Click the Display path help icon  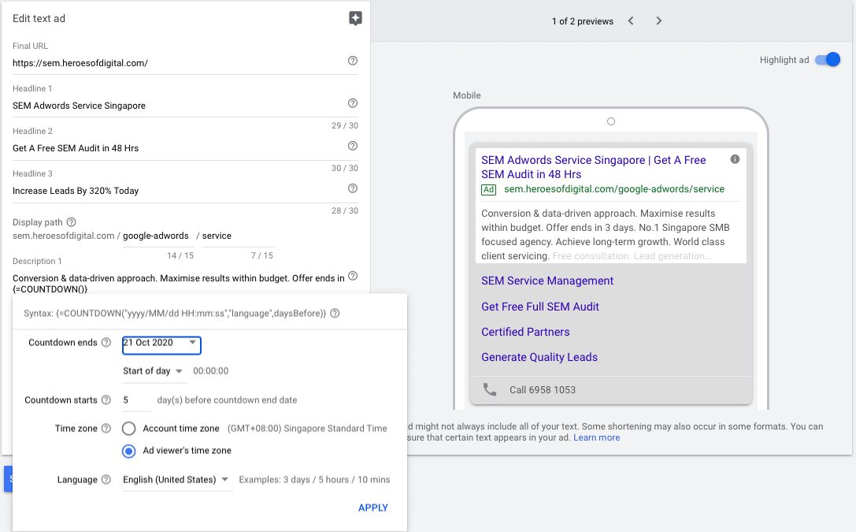71,222
